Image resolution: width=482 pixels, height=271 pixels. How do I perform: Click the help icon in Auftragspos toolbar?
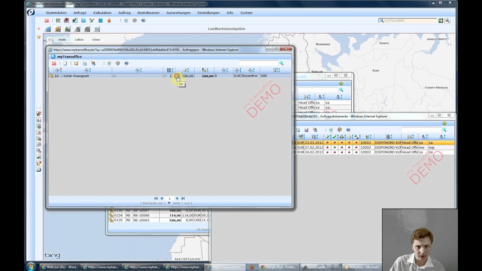click(x=127, y=63)
